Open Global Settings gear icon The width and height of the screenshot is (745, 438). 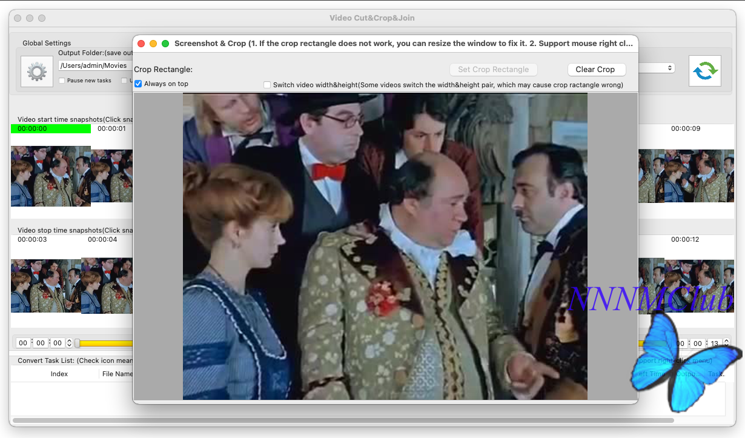pos(37,71)
